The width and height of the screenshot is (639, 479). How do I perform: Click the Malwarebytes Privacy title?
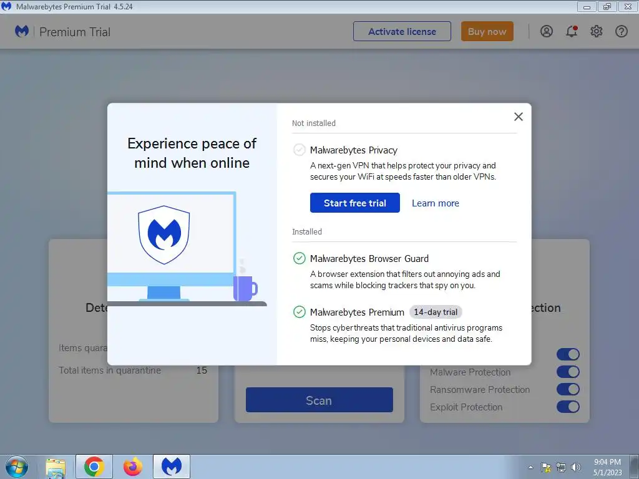[353, 150]
